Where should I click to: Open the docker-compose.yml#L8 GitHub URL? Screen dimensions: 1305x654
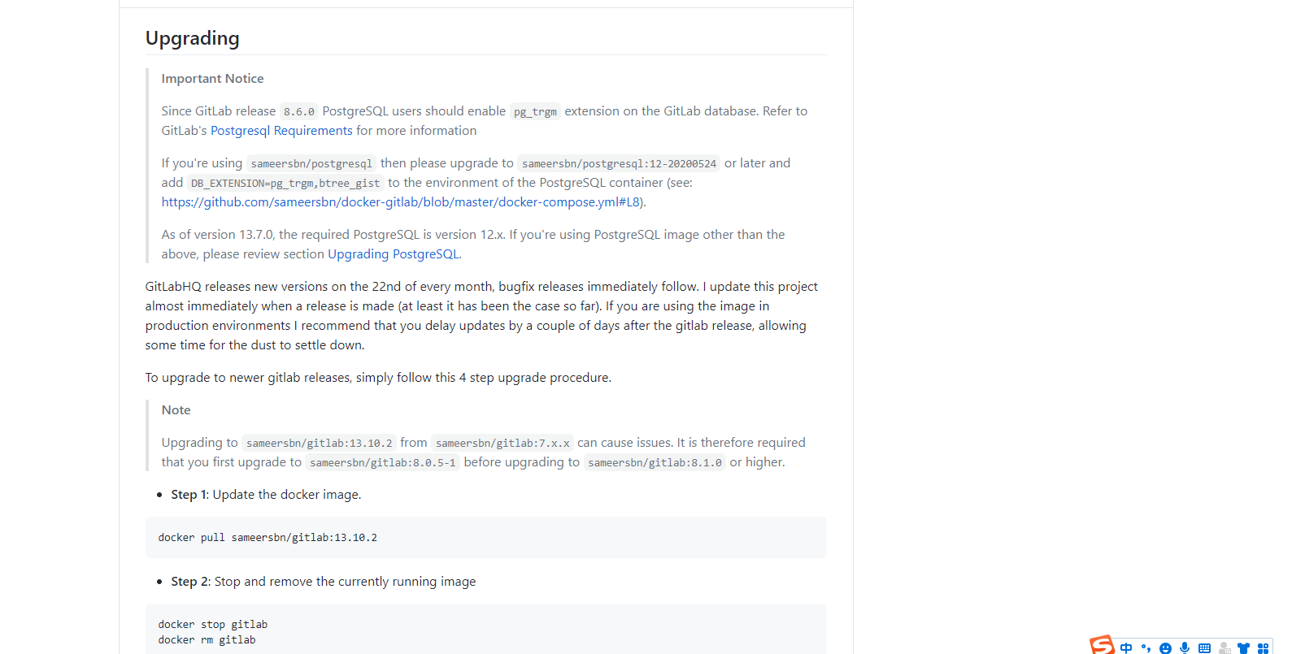(400, 202)
